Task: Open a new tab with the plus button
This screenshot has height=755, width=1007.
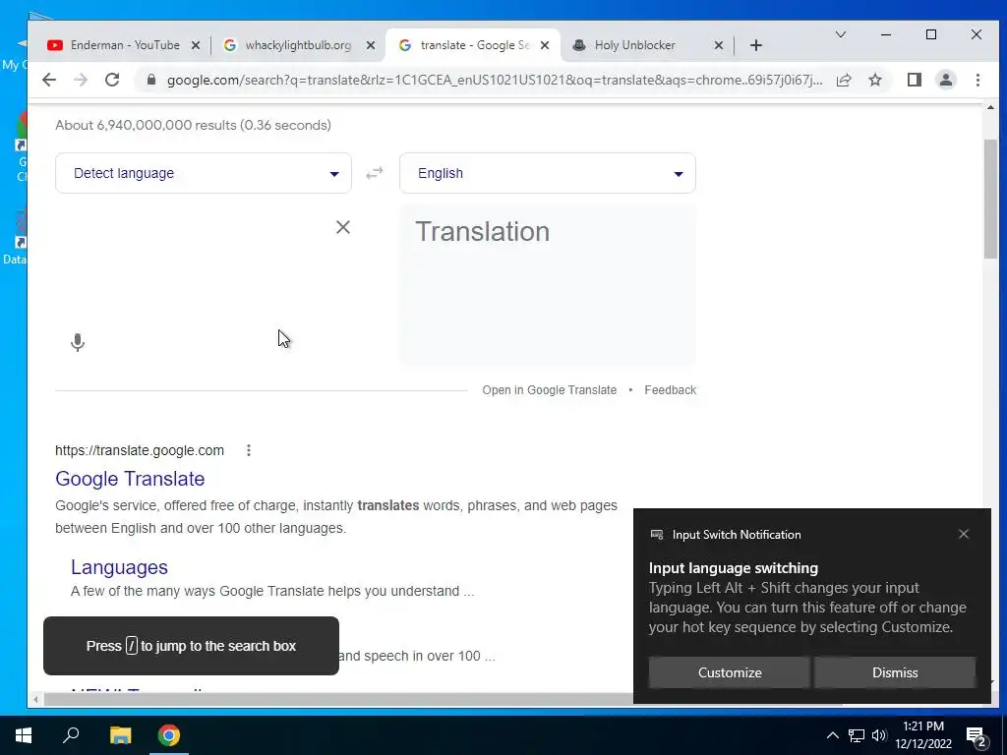Action: (756, 45)
